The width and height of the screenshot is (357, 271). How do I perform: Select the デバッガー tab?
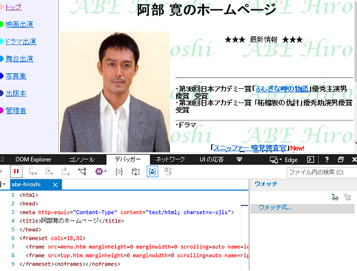(128, 159)
